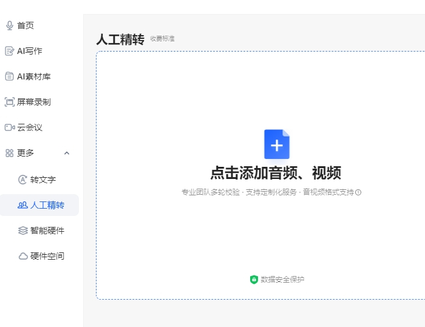
Task: Click the green shield security icon
Action: coord(254,280)
